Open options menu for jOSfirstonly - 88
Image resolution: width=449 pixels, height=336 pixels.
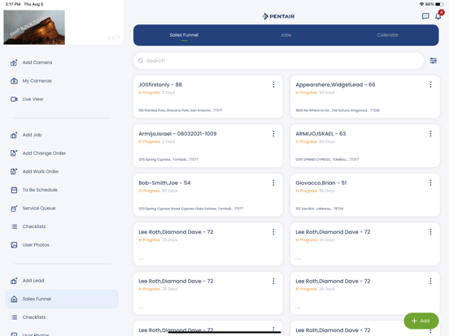coord(273,84)
